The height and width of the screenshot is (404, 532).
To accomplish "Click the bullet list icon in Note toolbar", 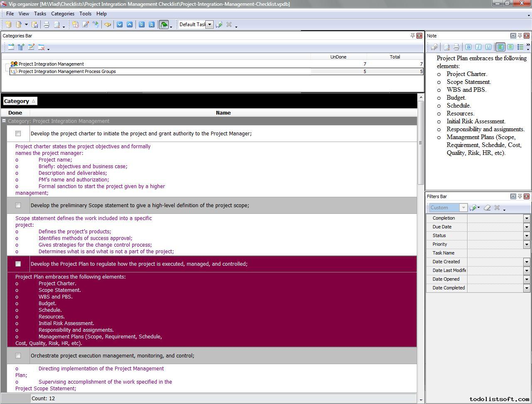I will pos(520,47).
